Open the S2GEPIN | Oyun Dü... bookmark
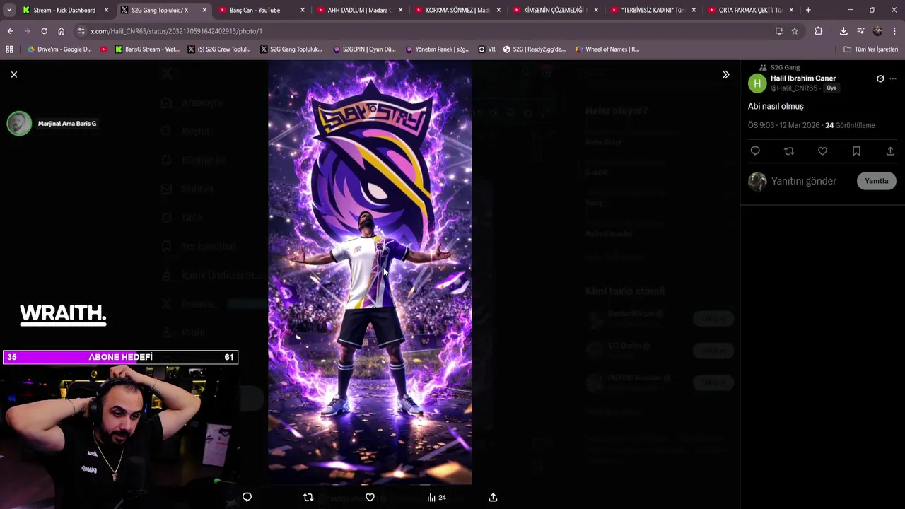 tap(363, 49)
